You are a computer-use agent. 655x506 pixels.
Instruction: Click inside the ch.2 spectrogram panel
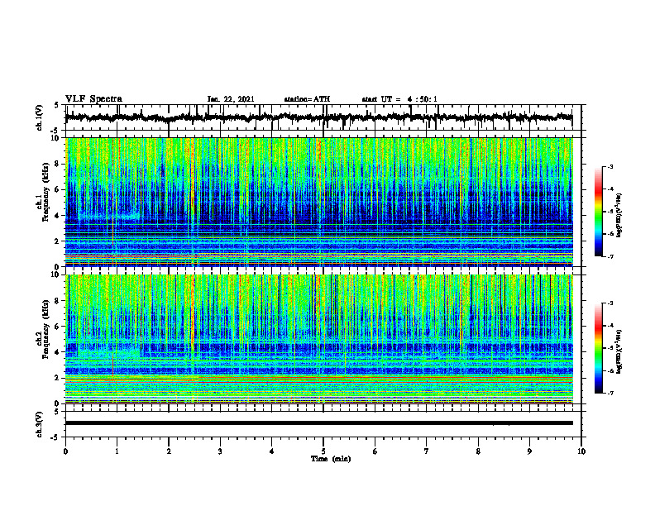pos(318,339)
